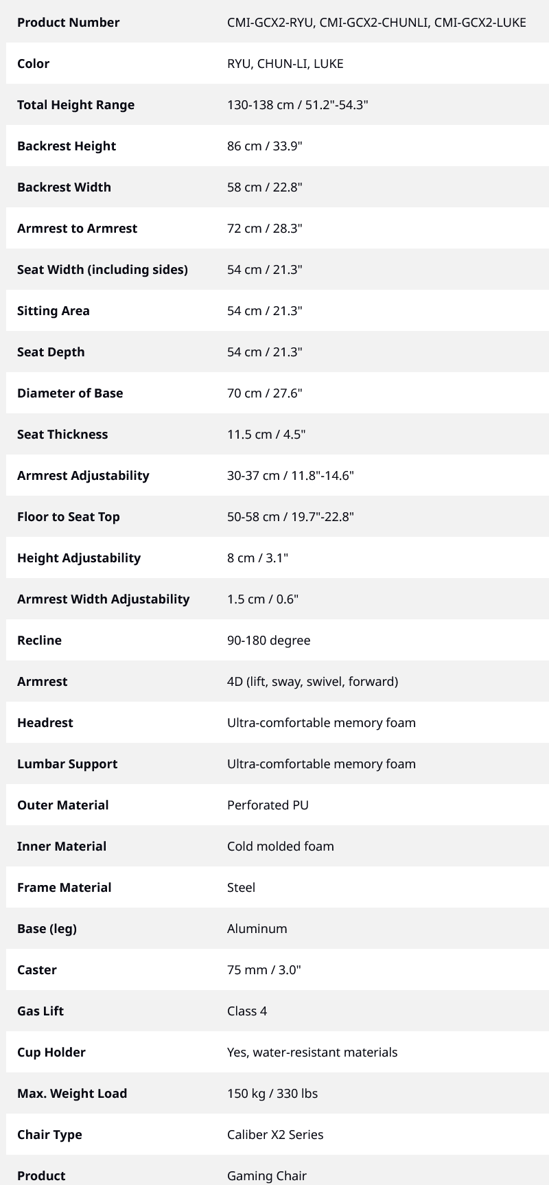
Task: Select the Max. Weight Load value
Action: (x=272, y=1094)
